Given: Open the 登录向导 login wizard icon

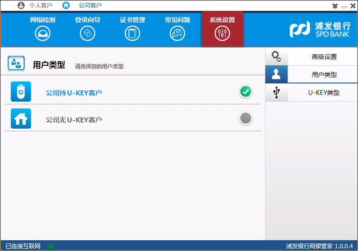Looking at the screenshot, I should pyautogui.click(x=88, y=33).
